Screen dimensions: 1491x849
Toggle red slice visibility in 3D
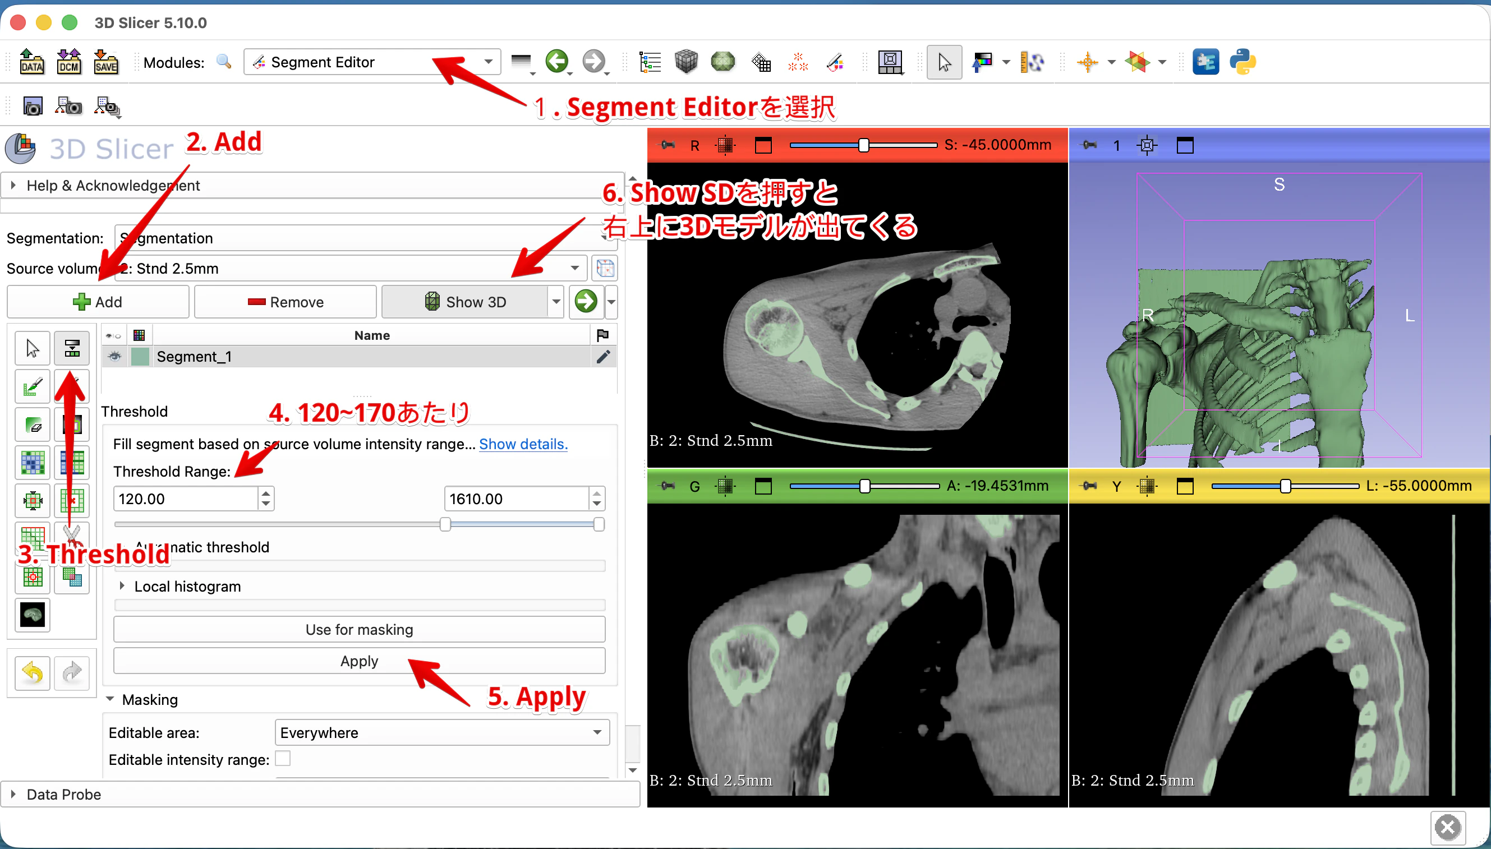point(725,145)
